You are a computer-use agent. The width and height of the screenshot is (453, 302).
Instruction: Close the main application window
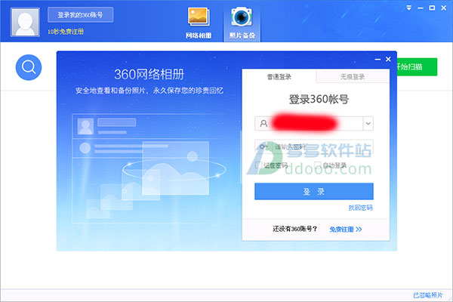[x=444, y=8]
